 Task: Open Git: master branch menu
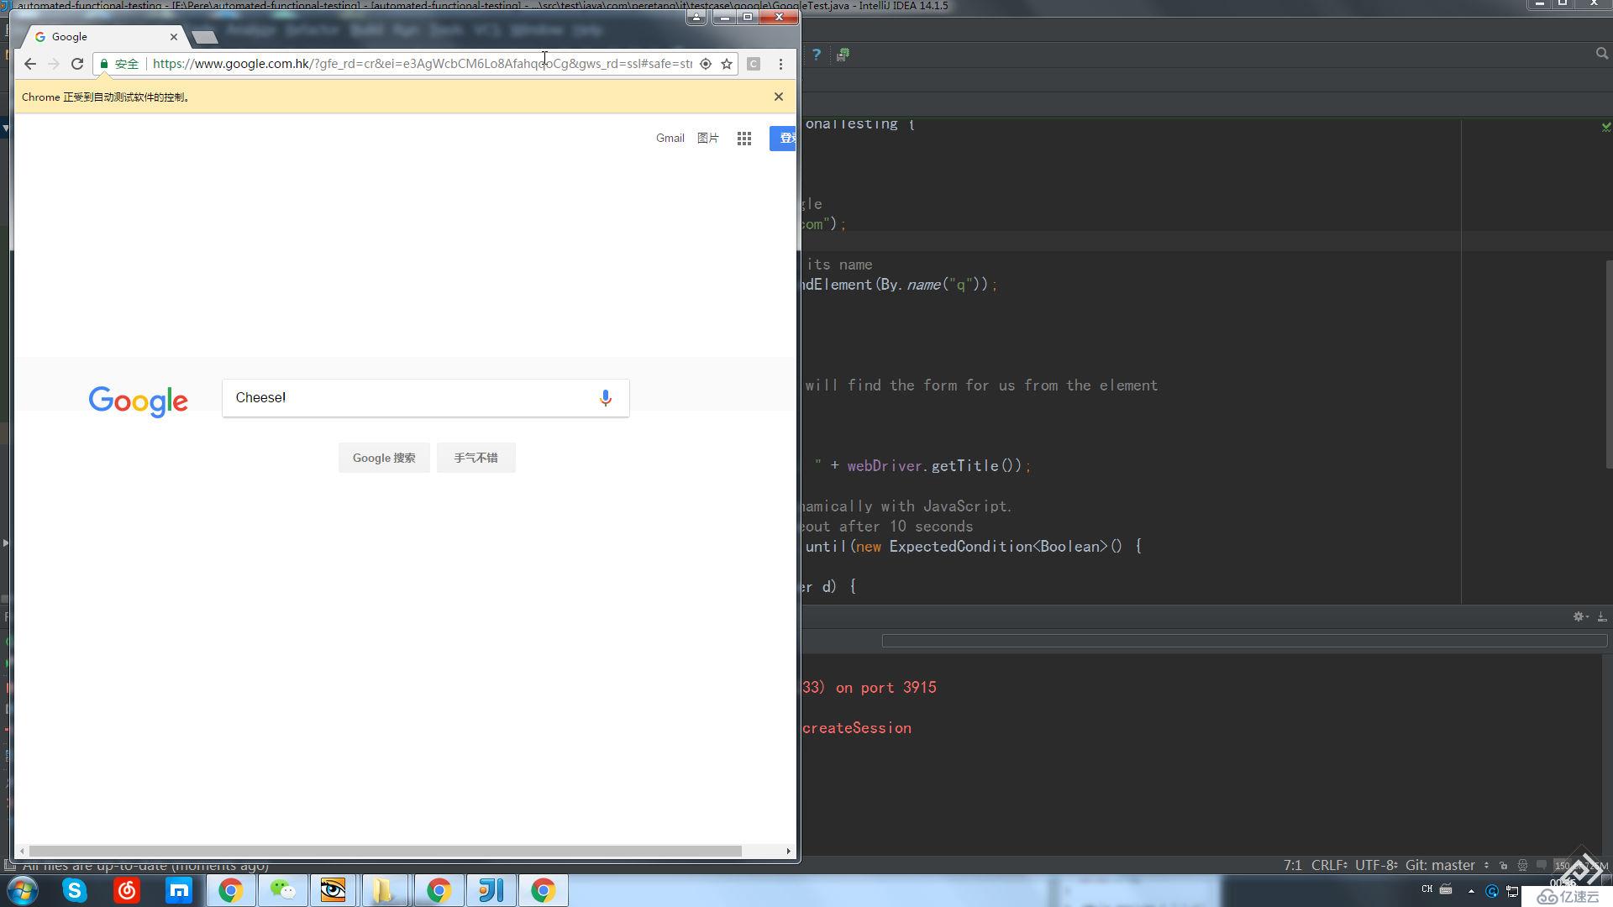click(x=1447, y=865)
